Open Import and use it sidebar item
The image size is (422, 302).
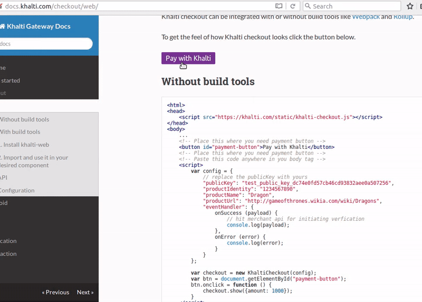coord(34,162)
